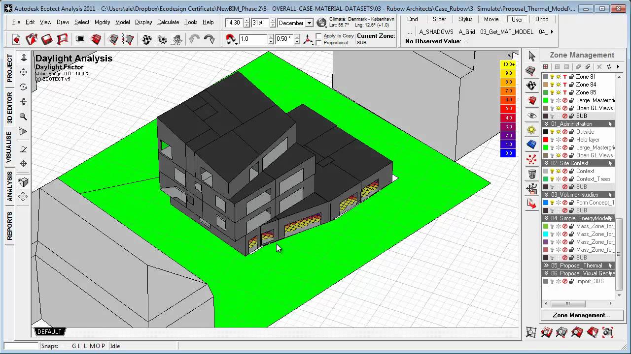This screenshot has width=631, height=354.
Task: Open the Calculate menu
Action: (168, 22)
